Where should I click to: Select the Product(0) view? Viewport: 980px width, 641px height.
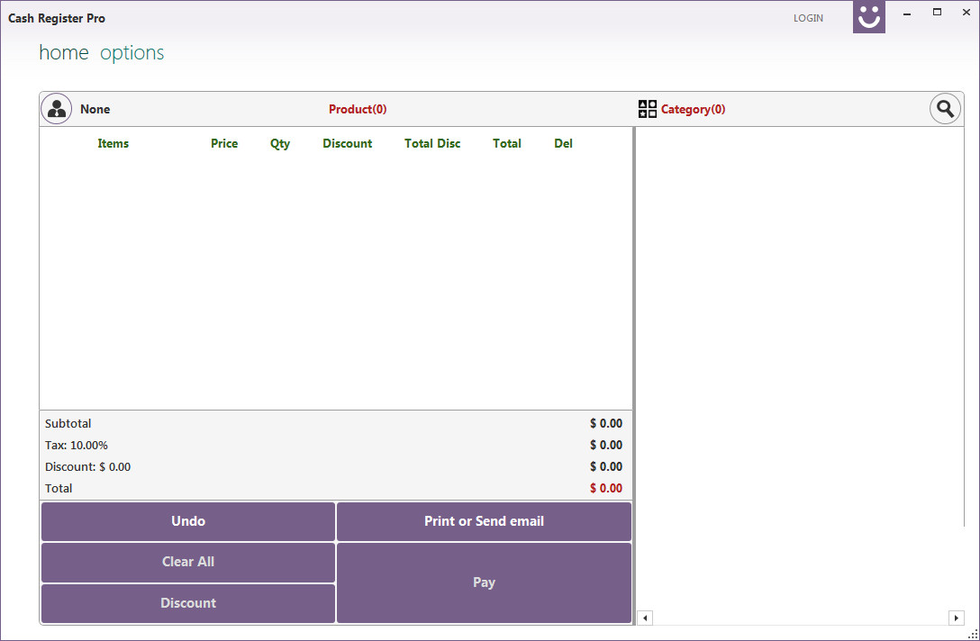coord(358,108)
